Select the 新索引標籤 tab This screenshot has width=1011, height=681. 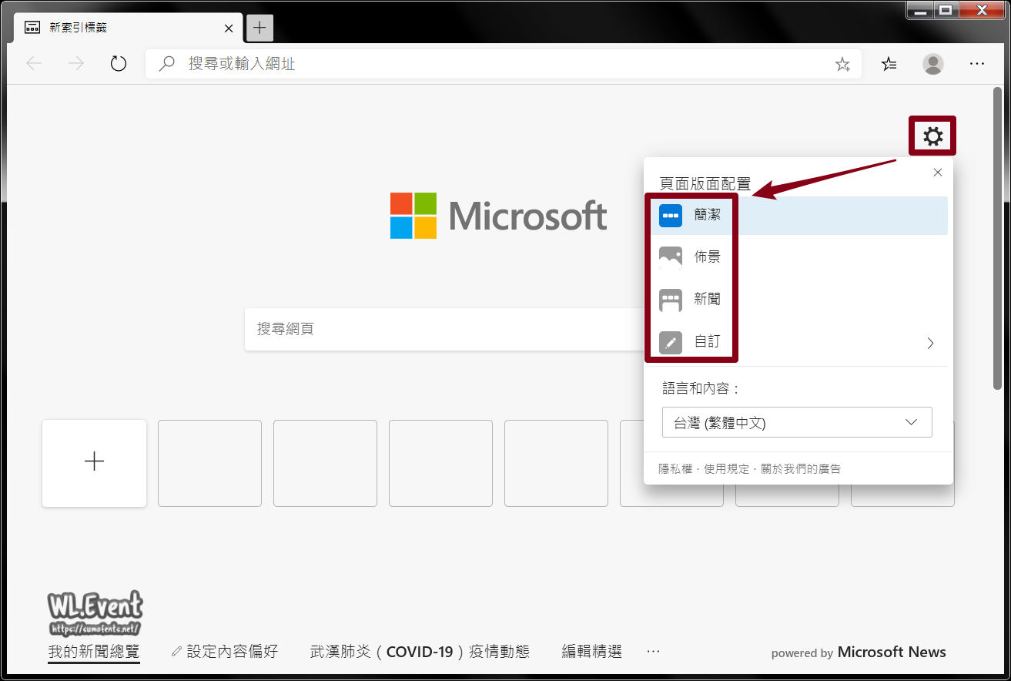point(127,28)
